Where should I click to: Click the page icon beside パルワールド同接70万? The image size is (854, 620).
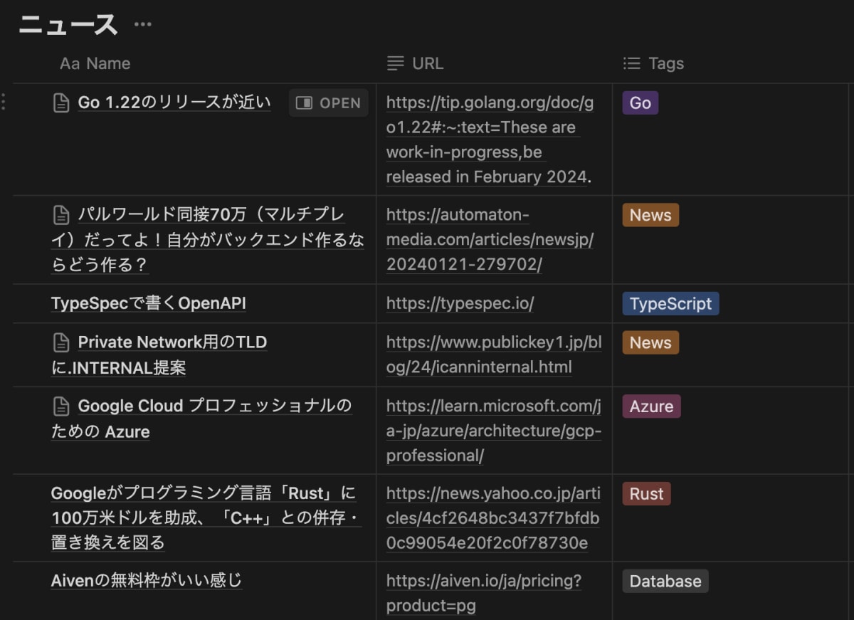click(62, 215)
